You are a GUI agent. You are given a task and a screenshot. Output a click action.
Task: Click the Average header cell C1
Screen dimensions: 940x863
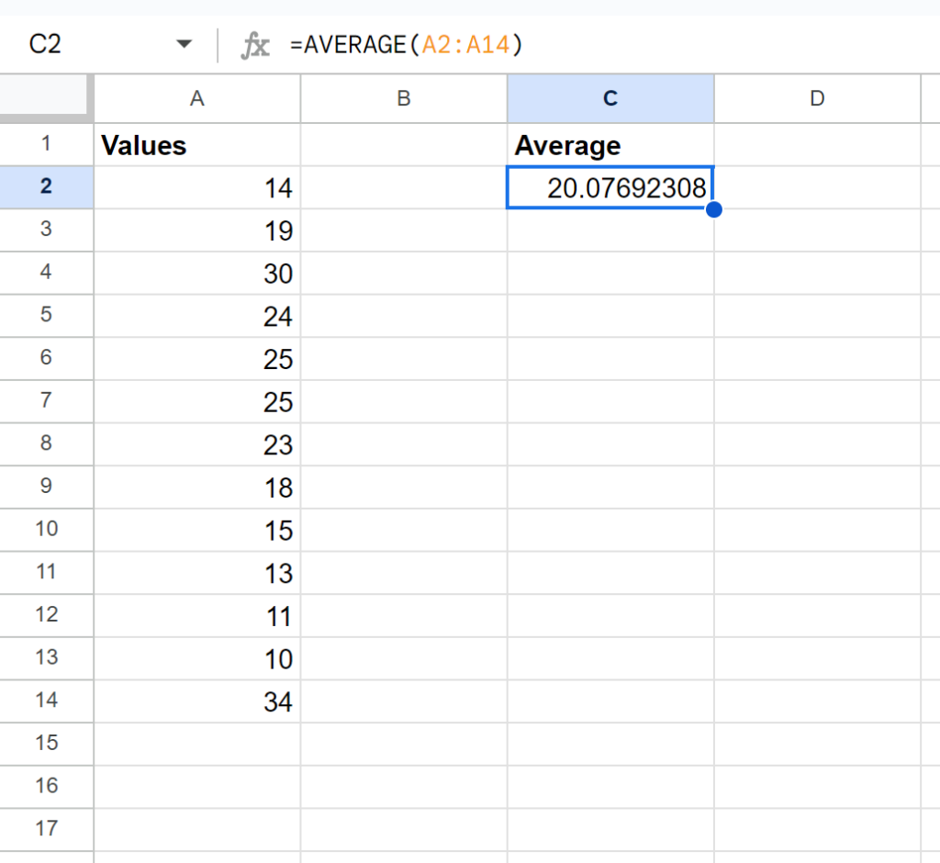[x=610, y=144]
